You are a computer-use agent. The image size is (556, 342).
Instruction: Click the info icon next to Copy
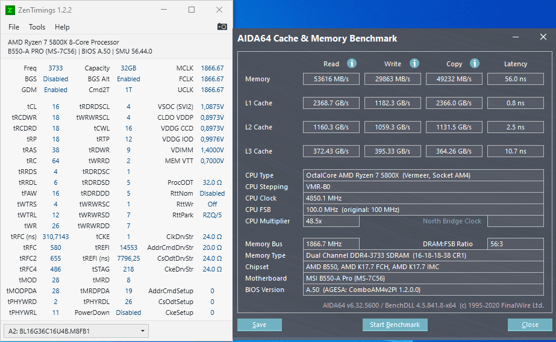[475, 63]
